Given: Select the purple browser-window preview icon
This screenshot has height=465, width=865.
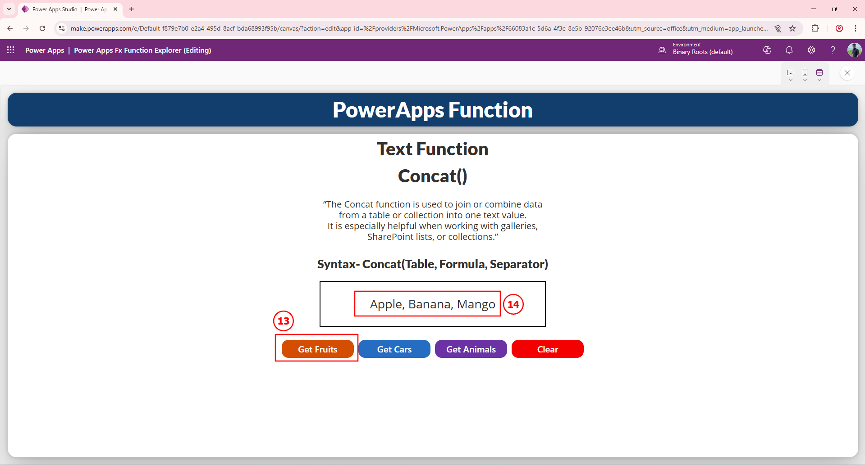Looking at the screenshot, I should coord(819,72).
